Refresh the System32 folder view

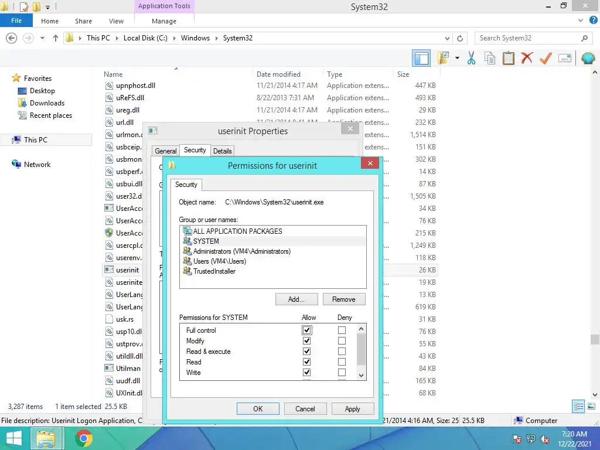460,38
